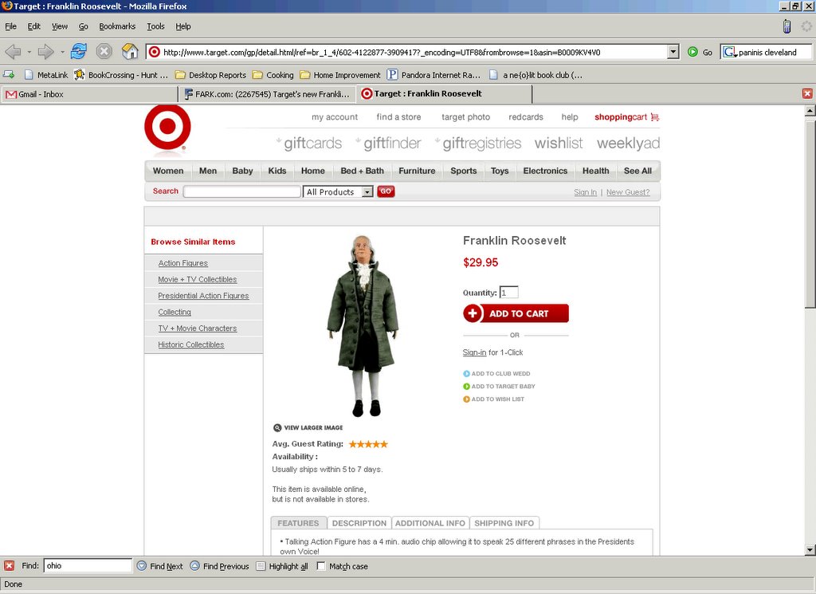Open the Movie + TV Collectibles link
816x594 pixels.
coord(198,280)
